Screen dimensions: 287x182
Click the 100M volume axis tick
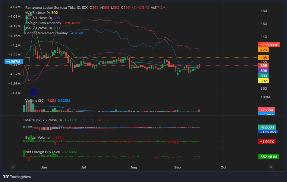tap(265, 97)
